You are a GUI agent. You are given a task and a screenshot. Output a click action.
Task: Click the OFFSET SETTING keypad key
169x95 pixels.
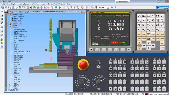point(148,34)
